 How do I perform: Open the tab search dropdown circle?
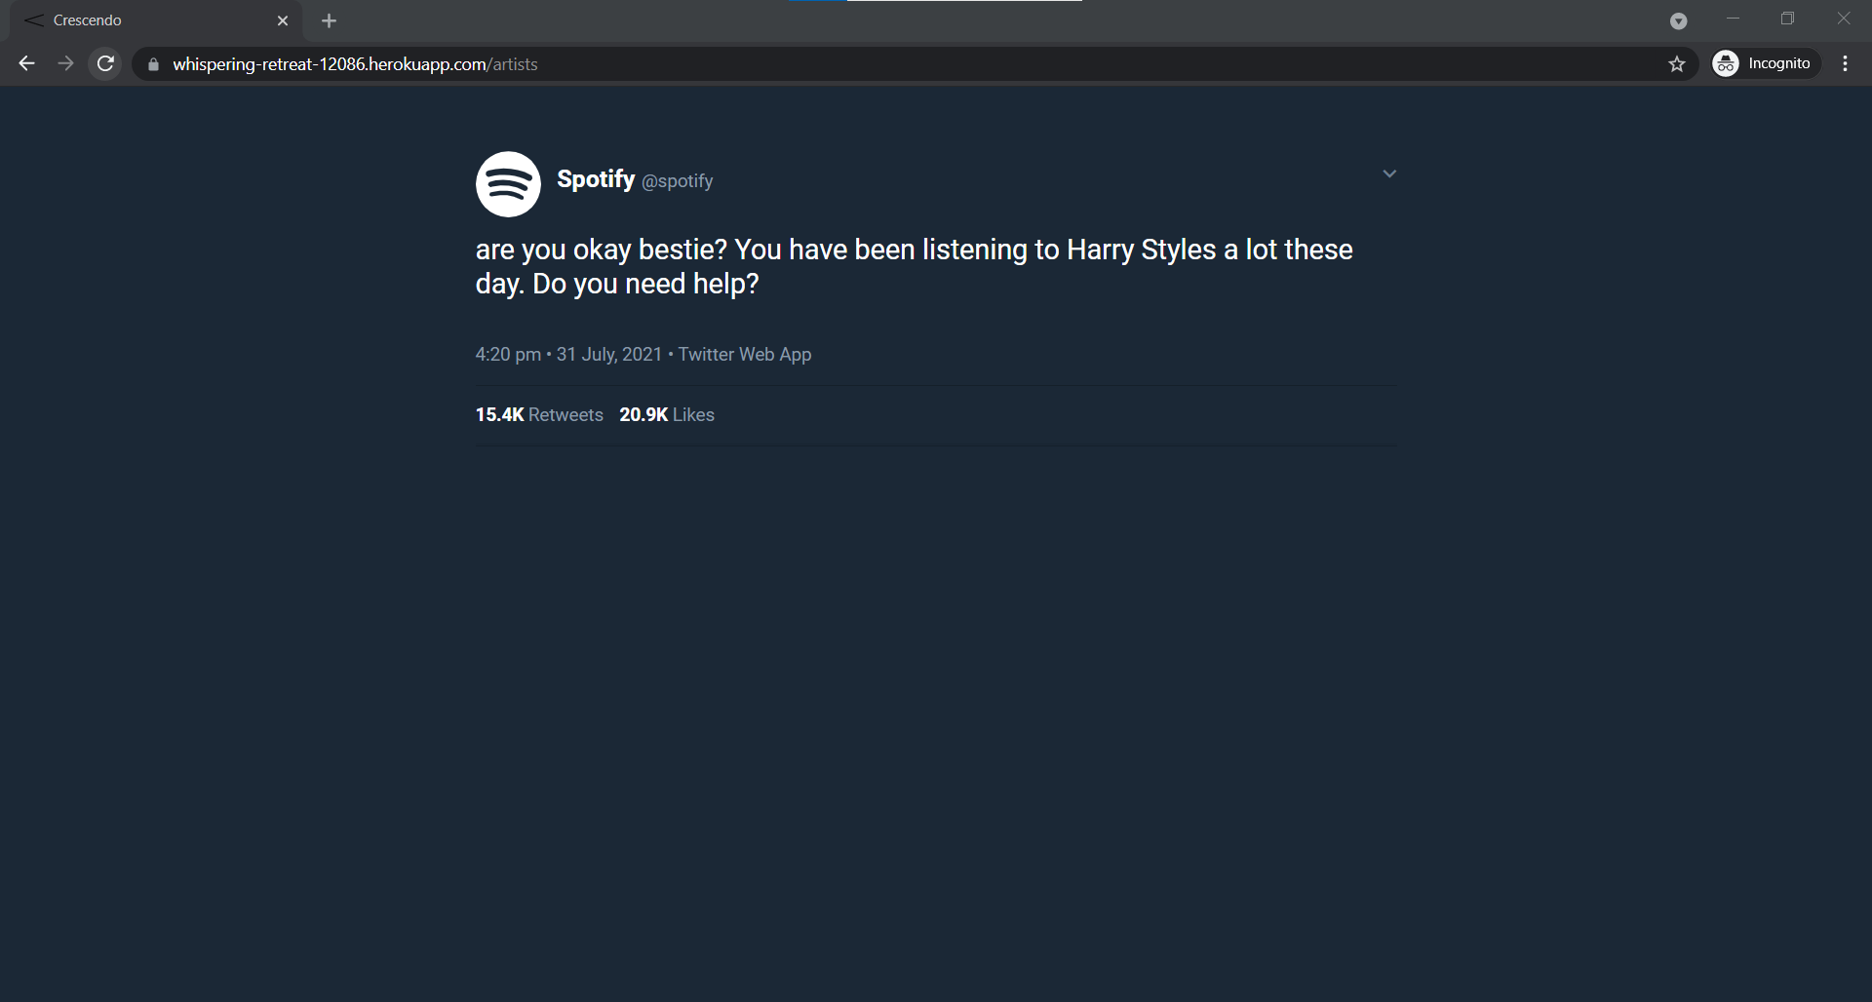(x=1678, y=20)
